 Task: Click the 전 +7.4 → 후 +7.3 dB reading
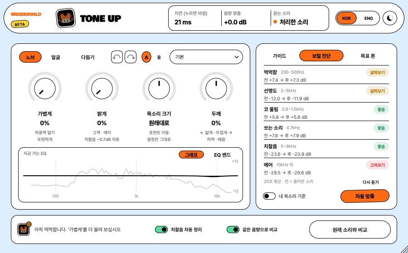click(285, 80)
